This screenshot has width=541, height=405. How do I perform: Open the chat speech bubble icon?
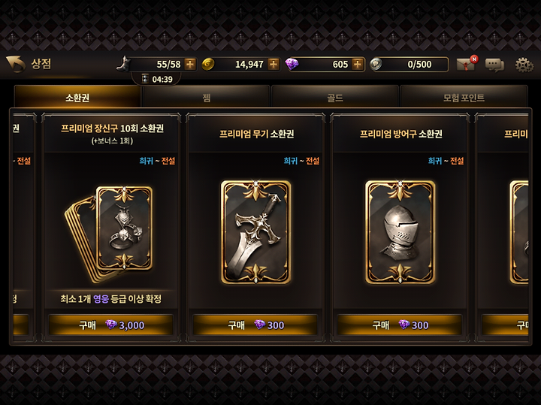[494, 65]
